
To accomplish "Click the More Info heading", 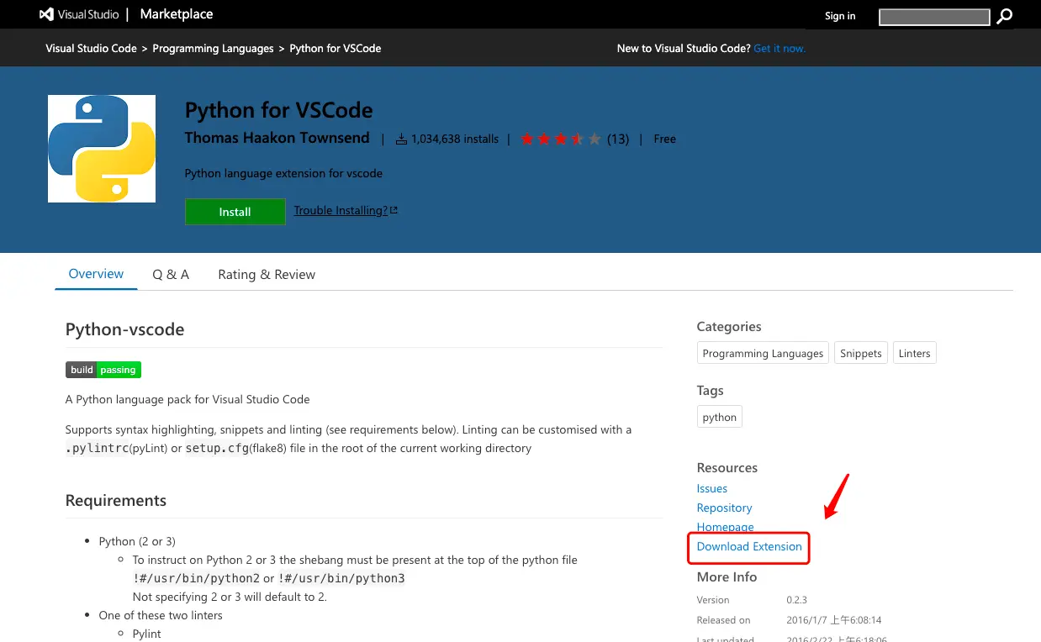I will pos(727,576).
